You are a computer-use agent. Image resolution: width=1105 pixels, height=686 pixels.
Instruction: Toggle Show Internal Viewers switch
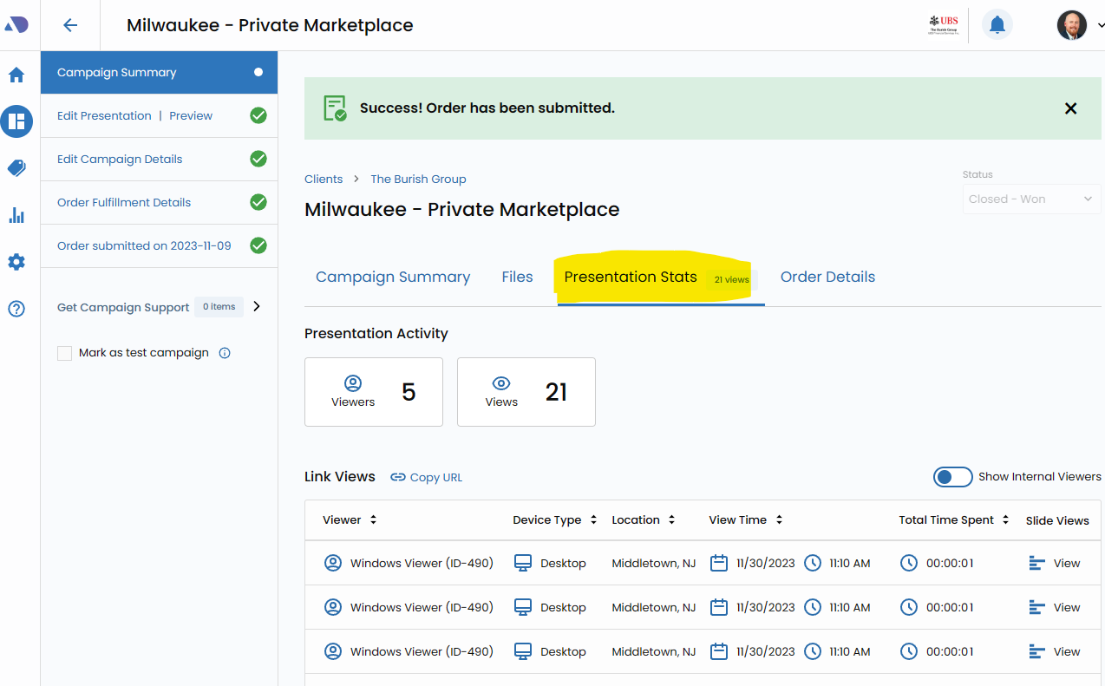coord(952,477)
